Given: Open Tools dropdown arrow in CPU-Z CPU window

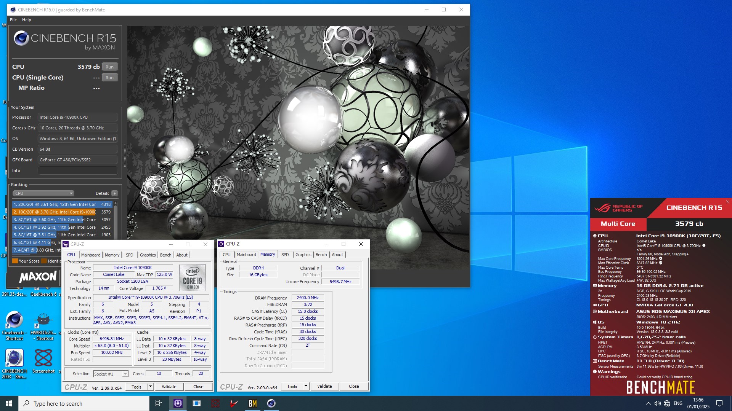Looking at the screenshot, I should click(x=150, y=387).
